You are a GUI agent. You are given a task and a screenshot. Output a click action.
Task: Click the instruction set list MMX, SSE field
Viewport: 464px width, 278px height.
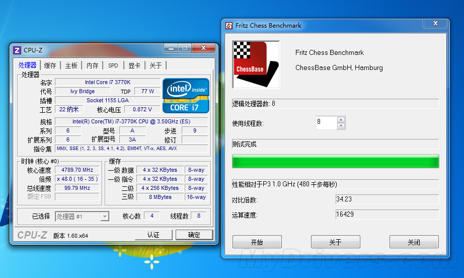pos(131,149)
